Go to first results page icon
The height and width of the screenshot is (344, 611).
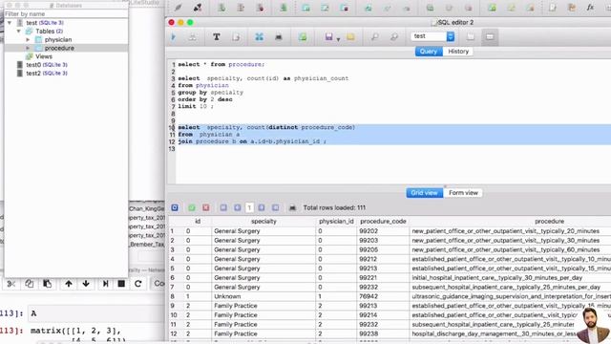tap(223, 208)
